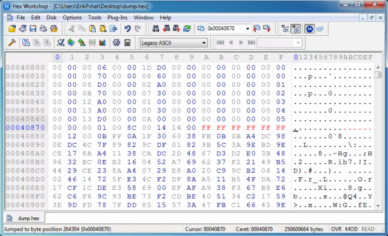Click the Goto icon left of address box
Viewport: 388px width, 236px height.
pos(201,29)
